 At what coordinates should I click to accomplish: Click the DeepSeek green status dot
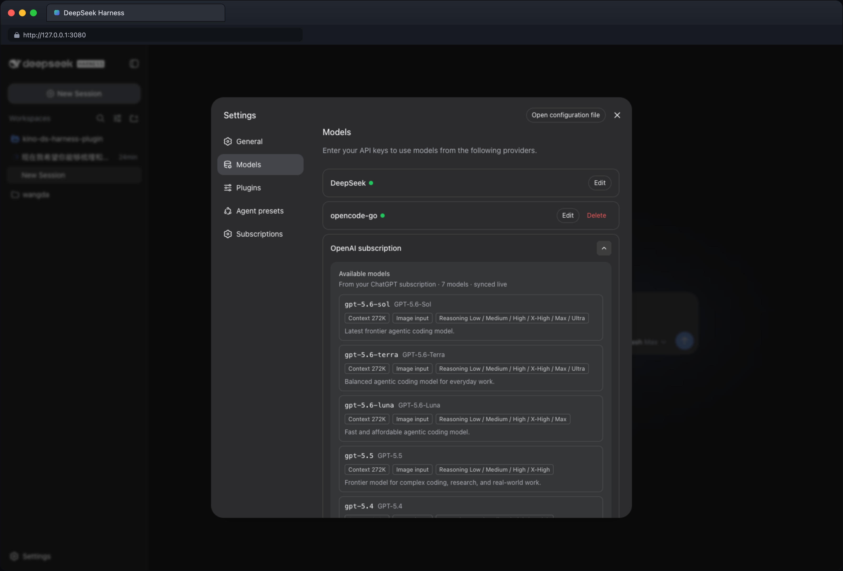coord(371,183)
